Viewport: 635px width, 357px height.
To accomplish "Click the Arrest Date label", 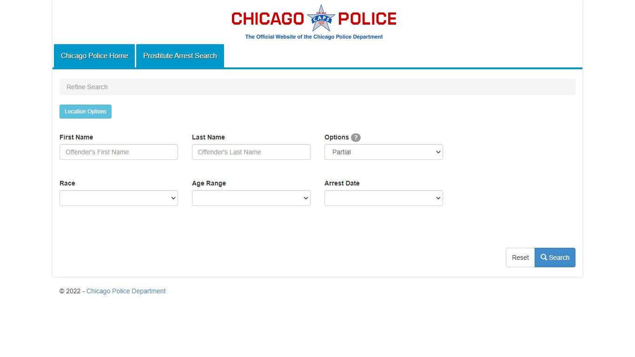I will (x=342, y=183).
